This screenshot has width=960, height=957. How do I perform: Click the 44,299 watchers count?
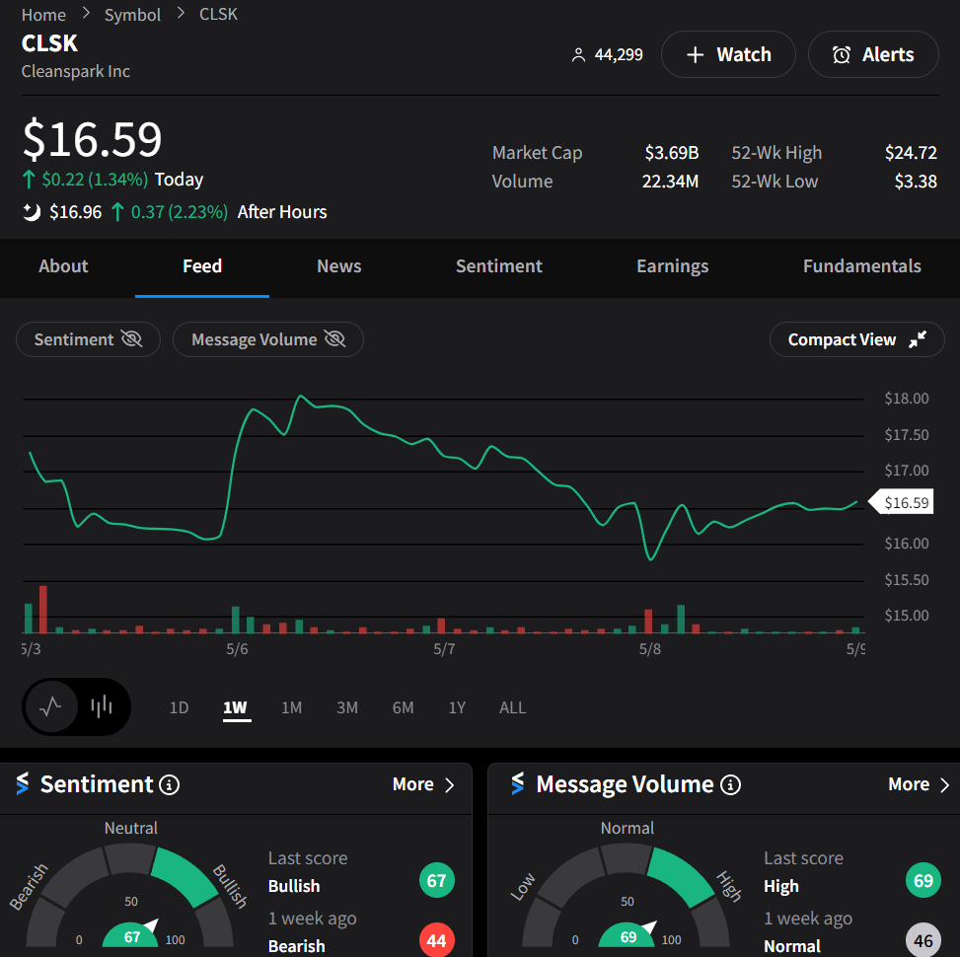tap(619, 55)
